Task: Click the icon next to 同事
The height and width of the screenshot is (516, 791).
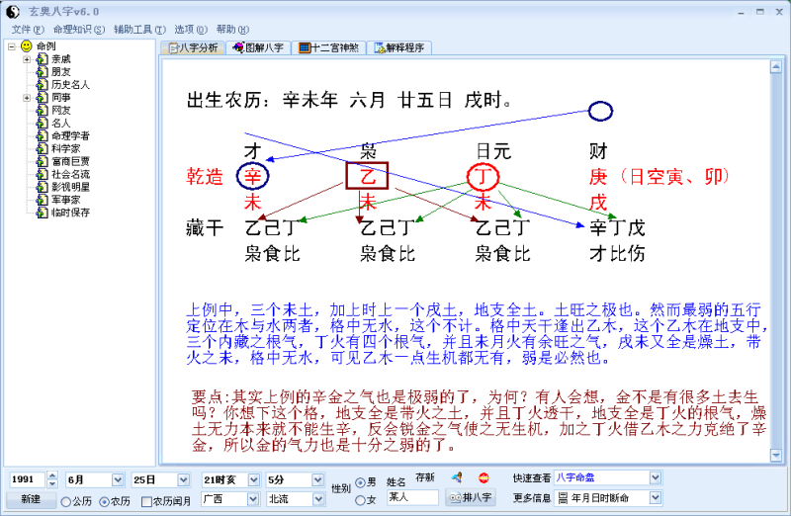Action: (42, 98)
